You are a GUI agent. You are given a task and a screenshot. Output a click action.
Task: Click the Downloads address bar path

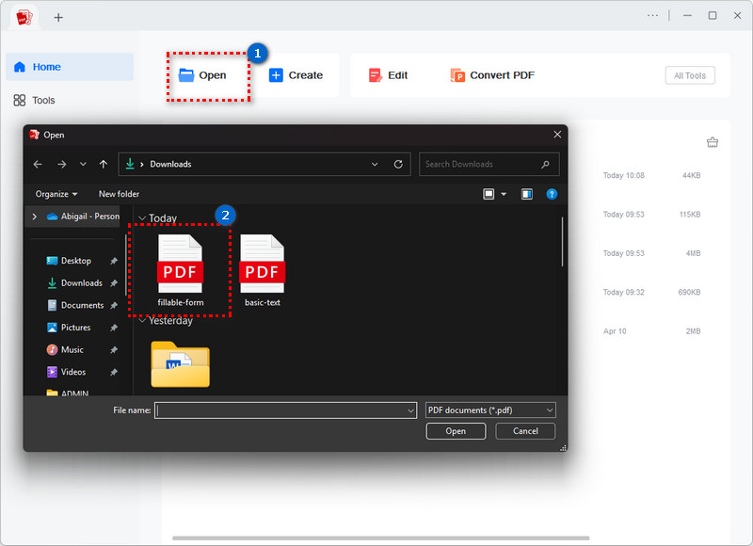coord(170,164)
